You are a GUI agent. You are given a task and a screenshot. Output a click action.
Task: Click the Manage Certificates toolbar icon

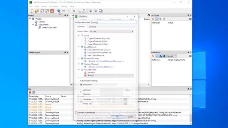click(90, 11)
